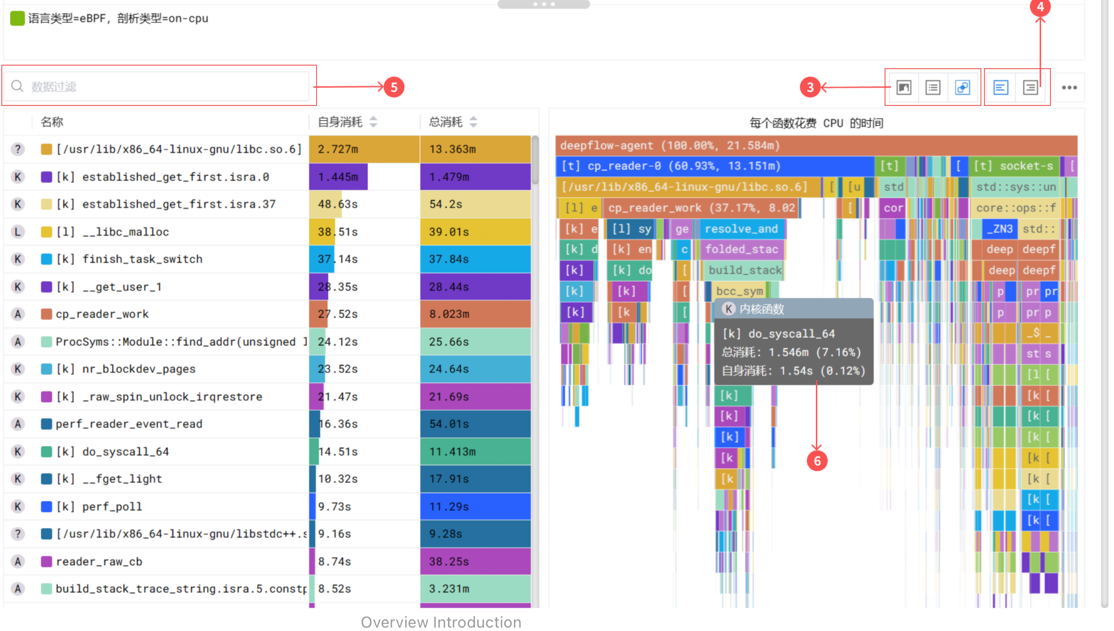This screenshot has width=1114, height=631.
Task: Enable right-aligned function name display
Action: pos(1031,87)
